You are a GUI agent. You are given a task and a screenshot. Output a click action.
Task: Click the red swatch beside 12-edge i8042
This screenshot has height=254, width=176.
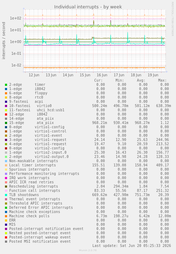pyautogui.click(x=6, y=114)
